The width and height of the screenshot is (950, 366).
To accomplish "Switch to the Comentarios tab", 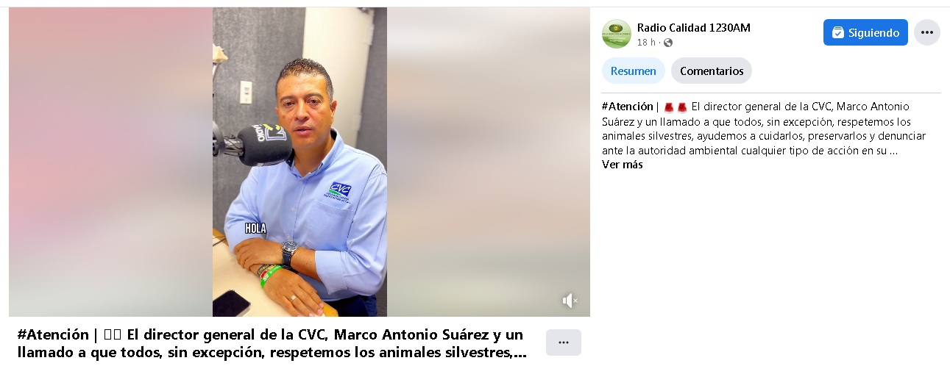I will 712,71.
